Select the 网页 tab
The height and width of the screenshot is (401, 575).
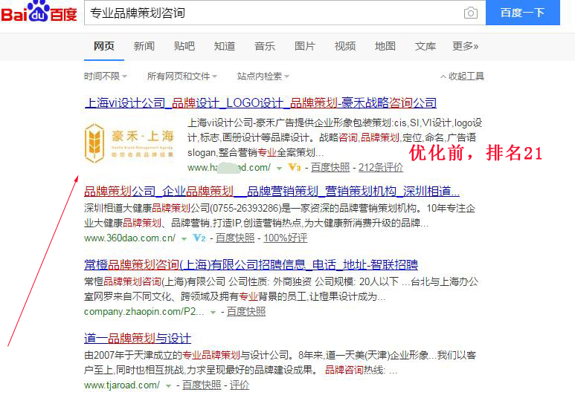pos(104,46)
